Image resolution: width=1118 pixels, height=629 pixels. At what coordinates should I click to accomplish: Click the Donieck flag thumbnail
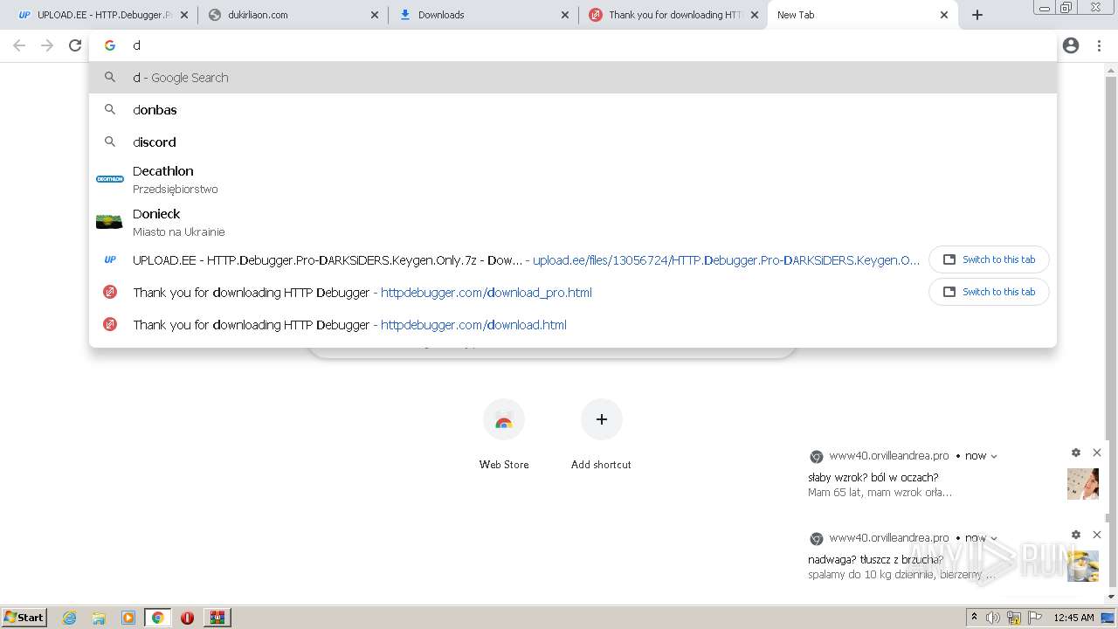point(109,222)
